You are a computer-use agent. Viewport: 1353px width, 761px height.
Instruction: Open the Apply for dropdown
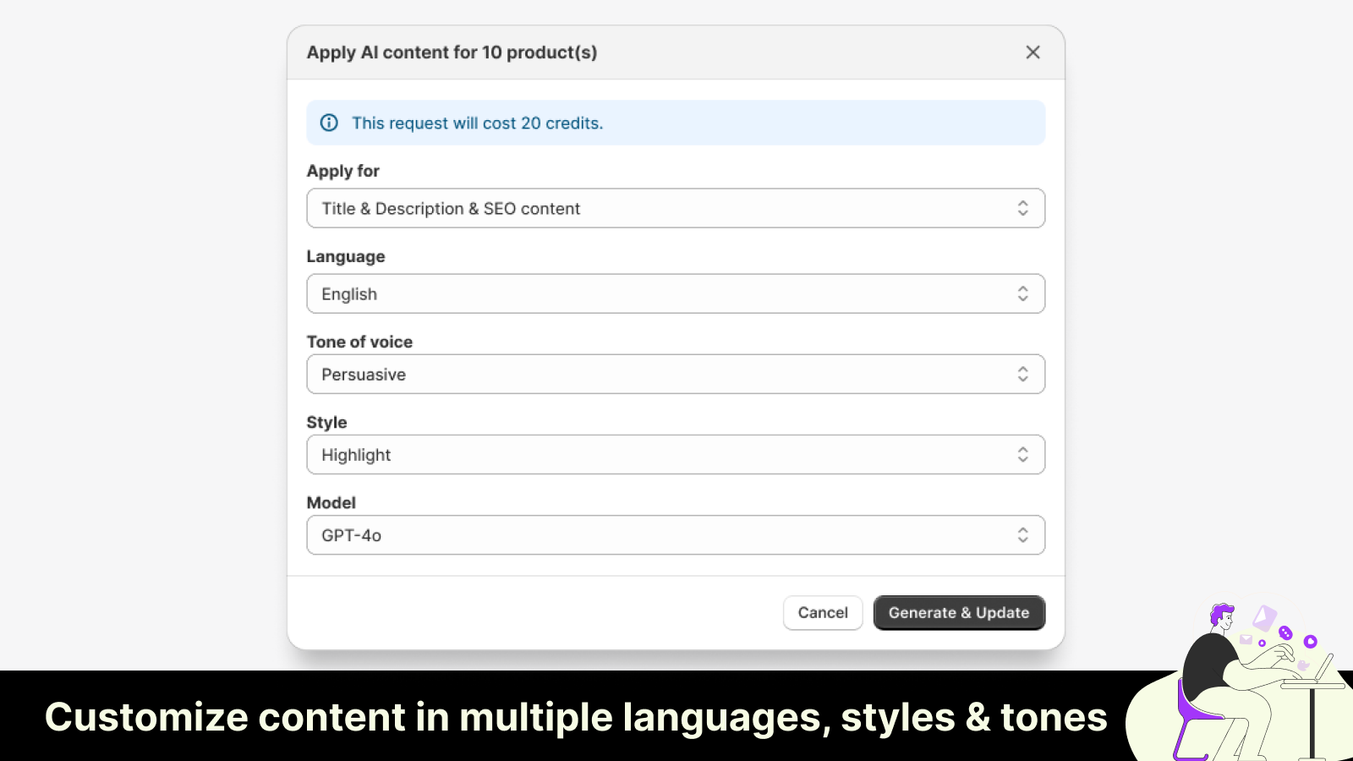point(676,208)
